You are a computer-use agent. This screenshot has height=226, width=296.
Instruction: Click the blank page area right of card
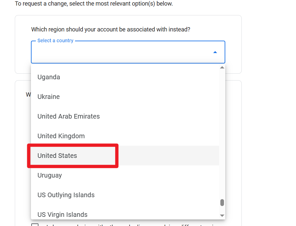tap(268, 98)
